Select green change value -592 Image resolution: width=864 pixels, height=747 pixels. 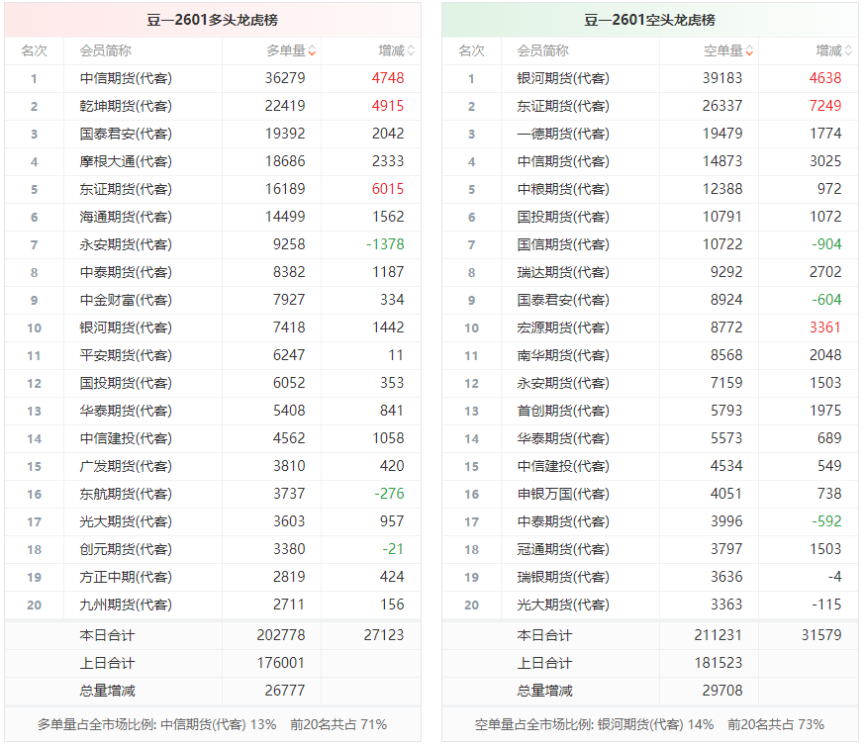click(x=826, y=521)
